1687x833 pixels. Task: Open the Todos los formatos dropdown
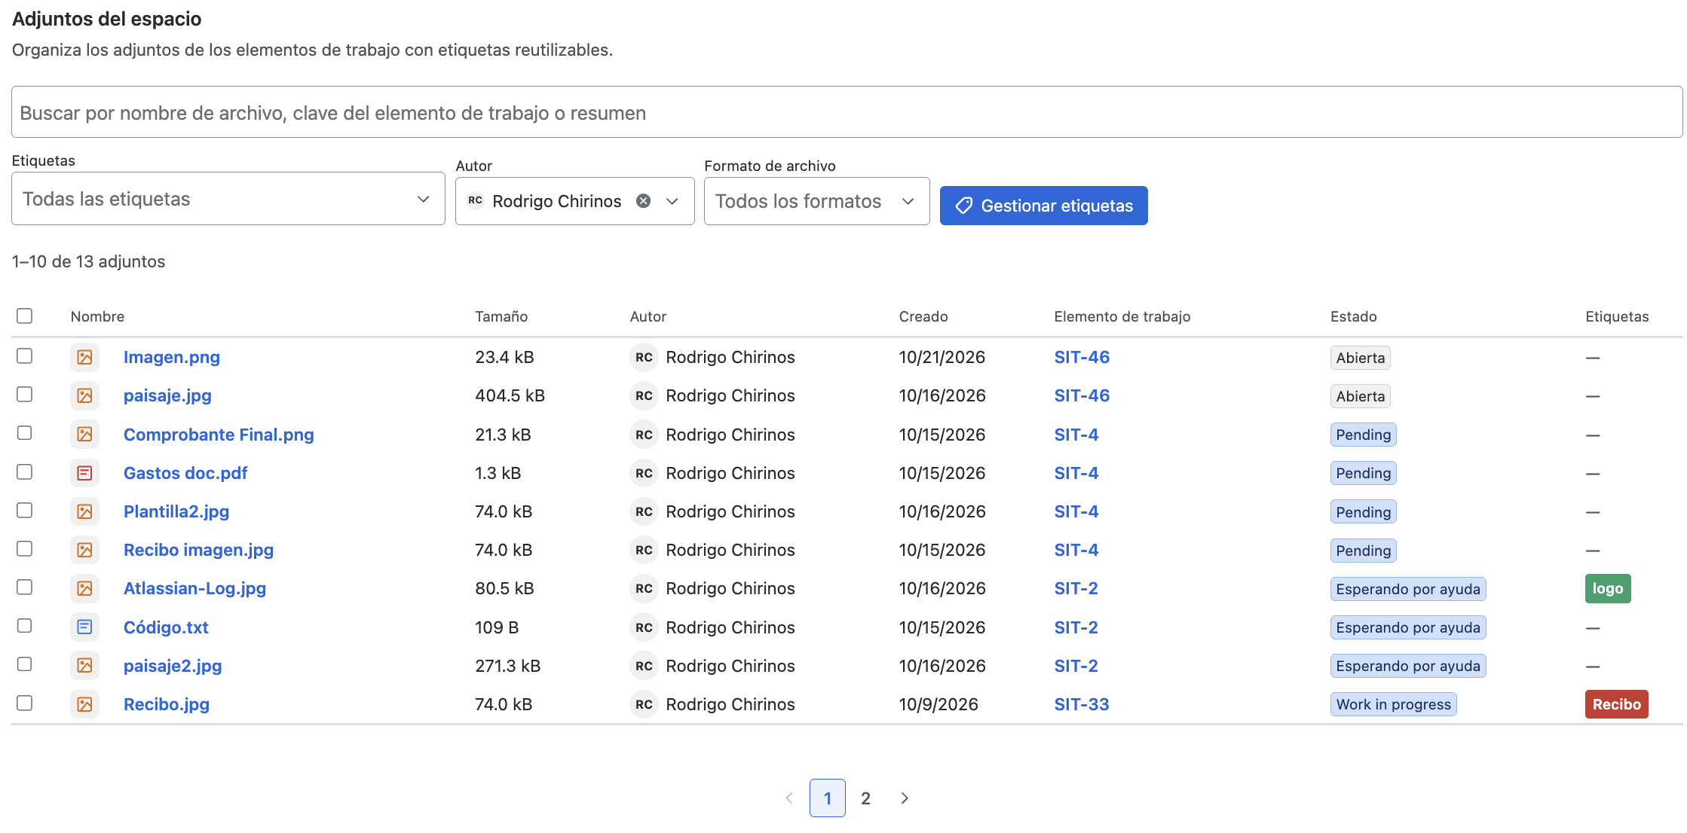(x=816, y=201)
